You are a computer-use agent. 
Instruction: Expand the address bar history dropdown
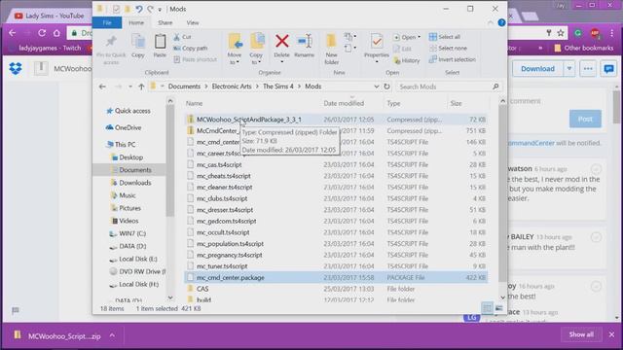[376, 87]
